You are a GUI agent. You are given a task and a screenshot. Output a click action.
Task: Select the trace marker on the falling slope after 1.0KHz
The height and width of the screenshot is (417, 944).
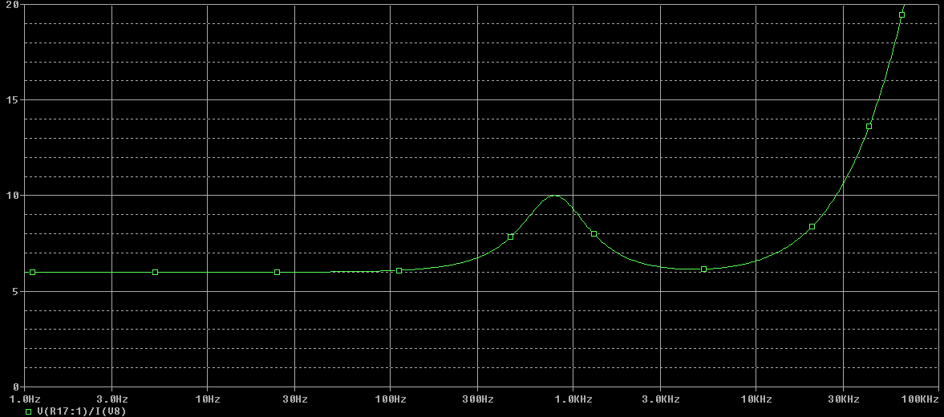click(594, 233)
